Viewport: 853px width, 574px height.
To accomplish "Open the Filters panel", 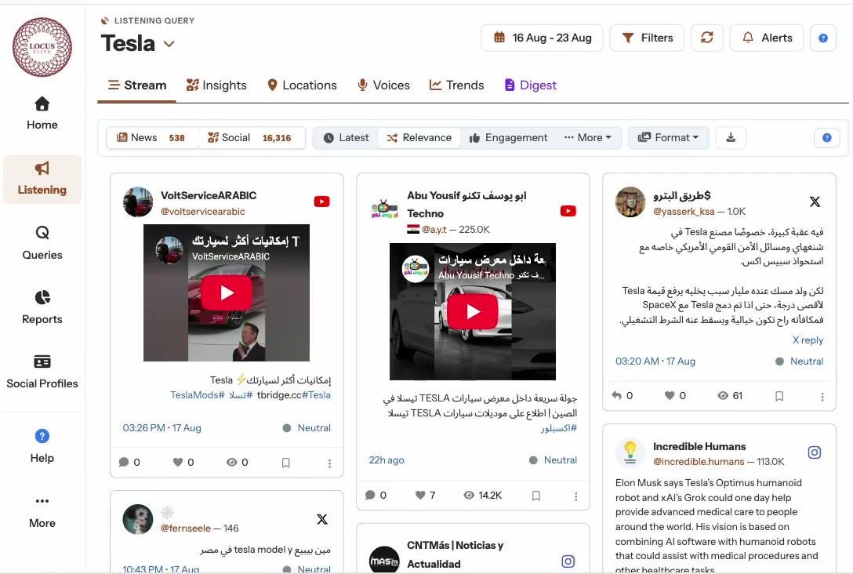I will pos(647,38).
